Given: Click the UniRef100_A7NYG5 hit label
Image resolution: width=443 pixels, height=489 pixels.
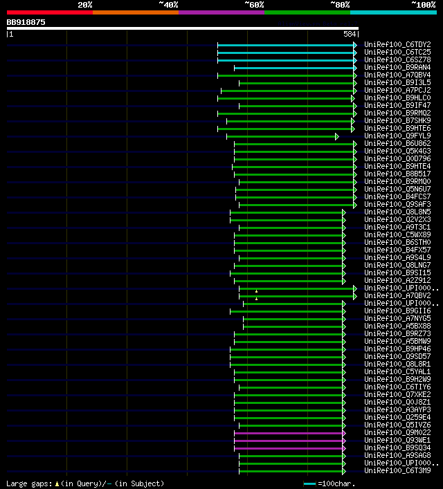Looking at the screenshot, I should pos(397,318).
